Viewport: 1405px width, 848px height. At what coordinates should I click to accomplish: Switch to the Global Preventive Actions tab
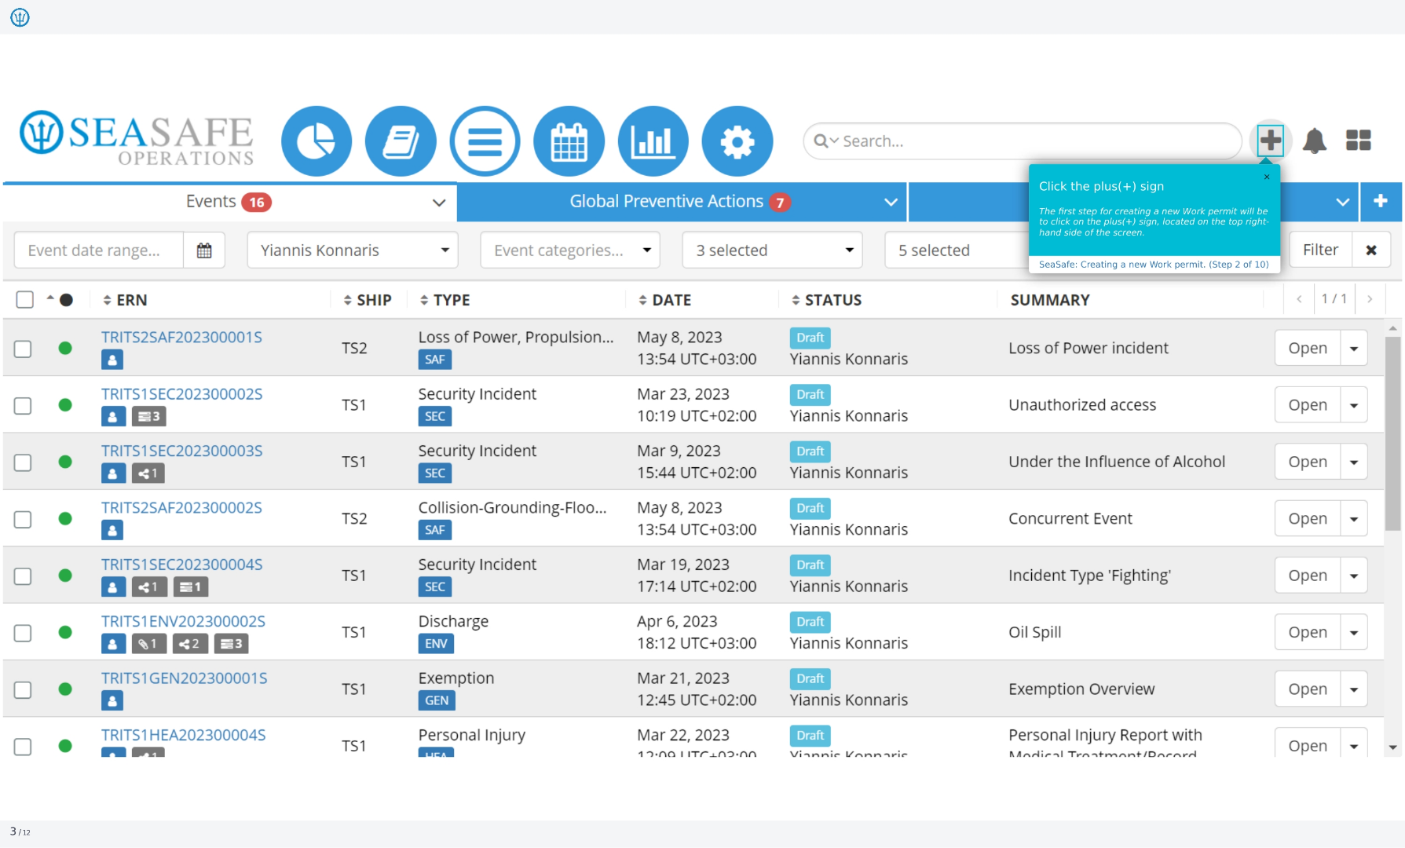point(681,202)
